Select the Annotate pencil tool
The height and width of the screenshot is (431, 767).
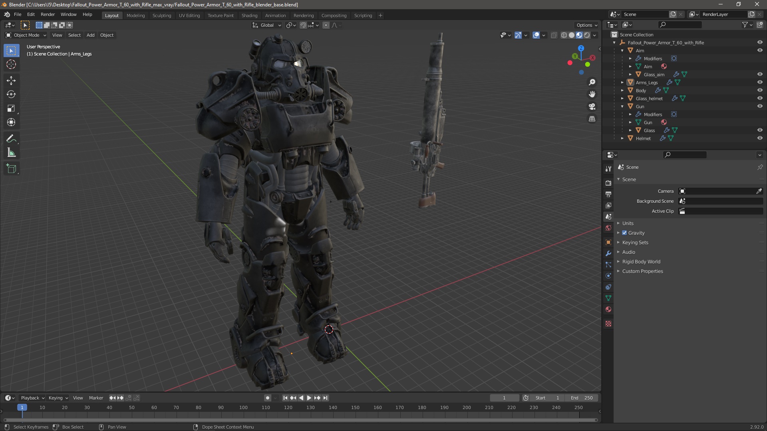point(11,139)
